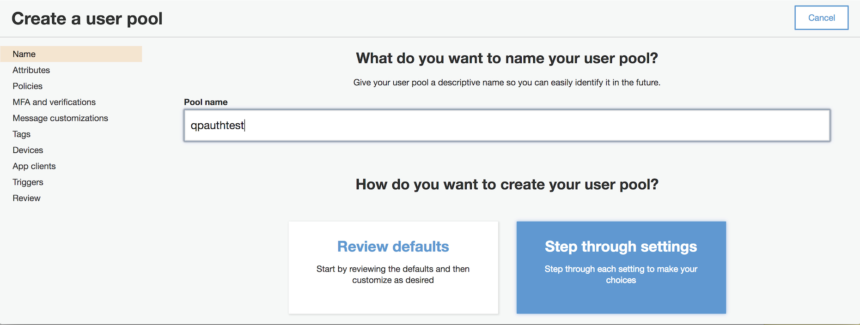The image size is (860, 325).
Task: Go to the Policies step
Action: click(x=28, y=86)
